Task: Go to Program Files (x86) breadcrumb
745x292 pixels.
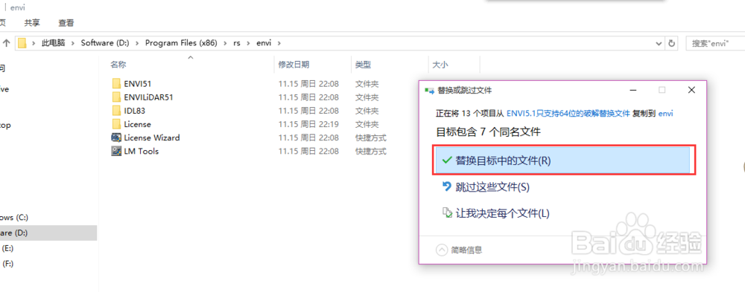Action: (181, 43)
